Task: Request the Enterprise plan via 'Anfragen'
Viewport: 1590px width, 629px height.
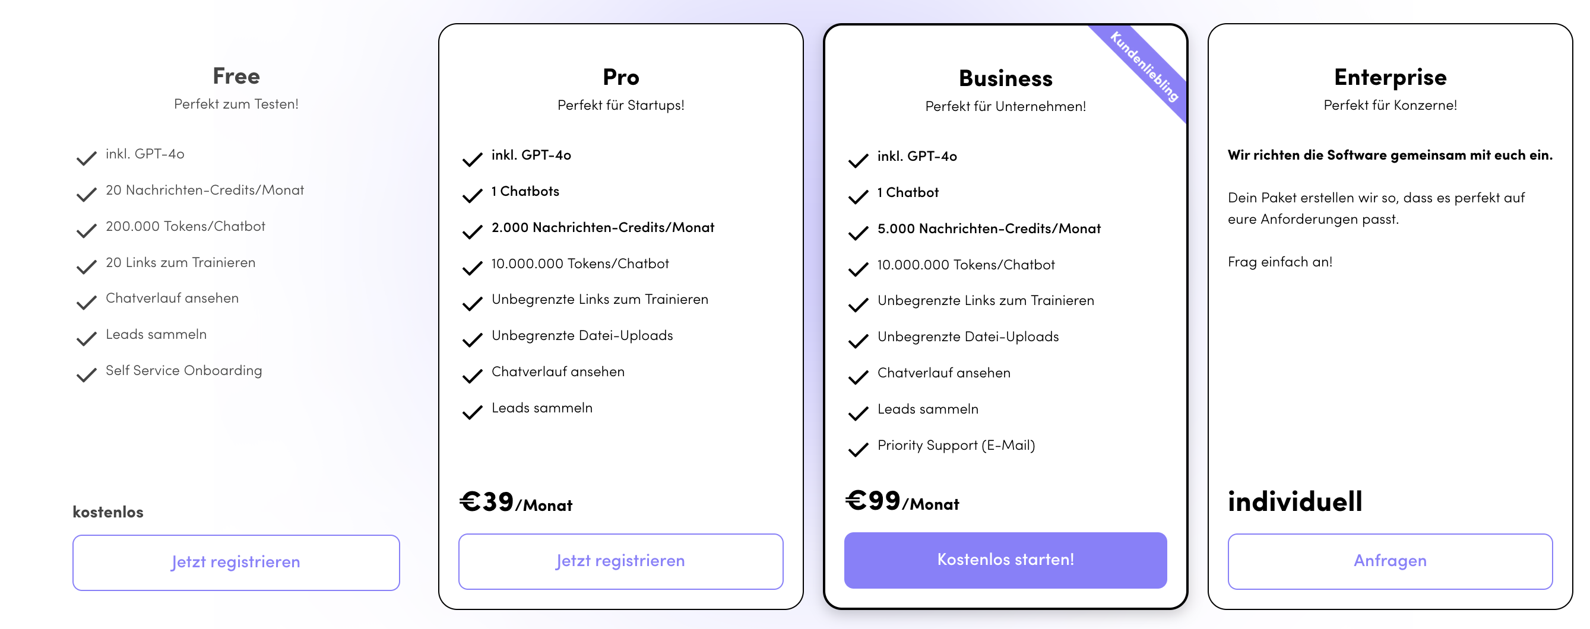Action: pos(1389,561)
